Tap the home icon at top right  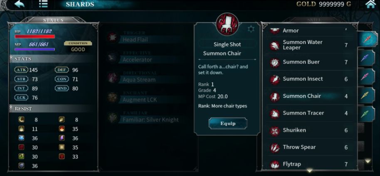[x=370, y=4]
